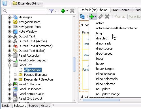Screen dimensions: 141x109
Task: Click the Output Text (Label) tag icon
Action: 15,51
